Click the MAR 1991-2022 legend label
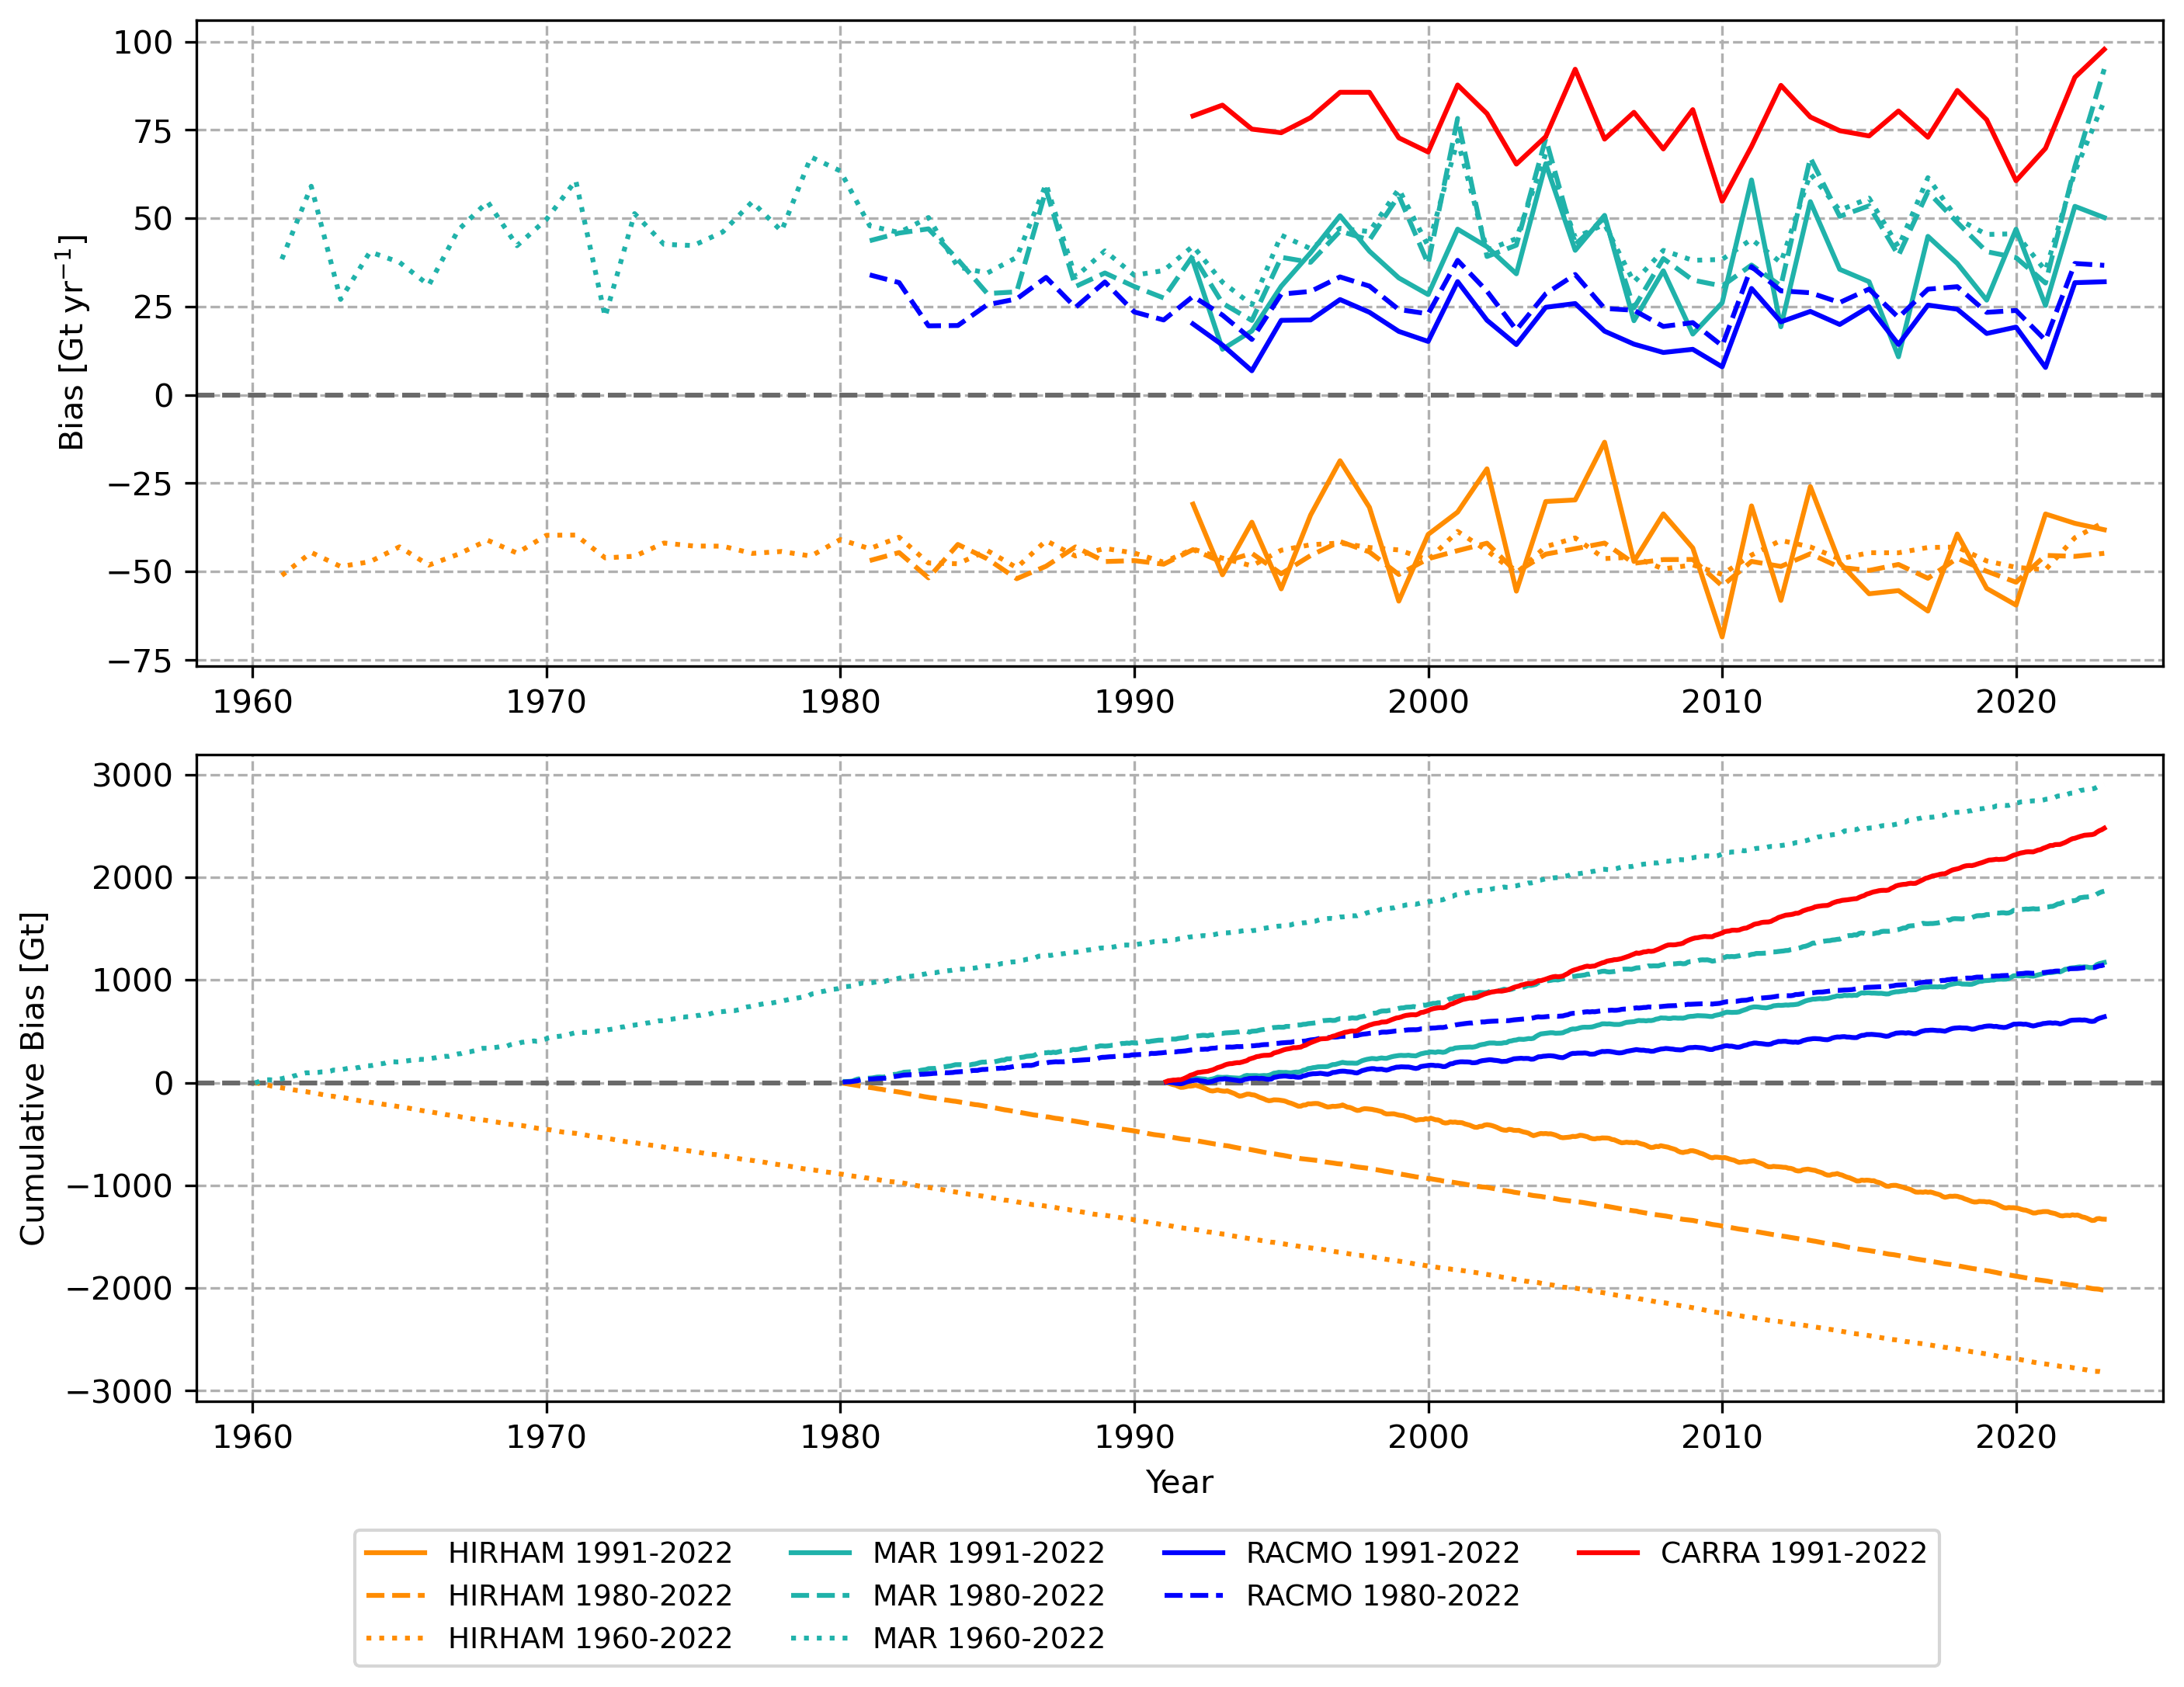 (988, 1553)
